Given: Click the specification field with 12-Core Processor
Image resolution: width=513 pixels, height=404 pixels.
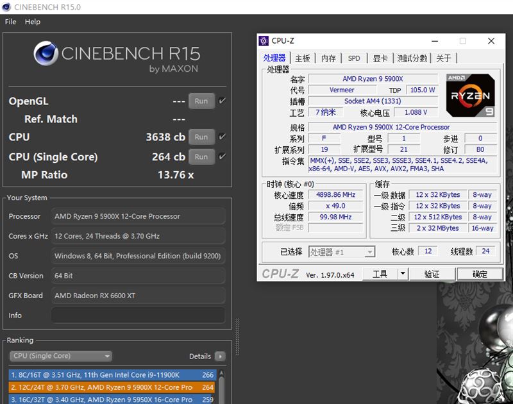Looking at the screenshot, I should coord(403,127).
